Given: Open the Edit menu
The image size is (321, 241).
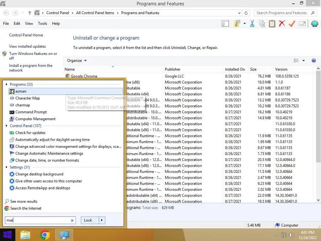Looking at the screenshot, I should click(17, 24).
